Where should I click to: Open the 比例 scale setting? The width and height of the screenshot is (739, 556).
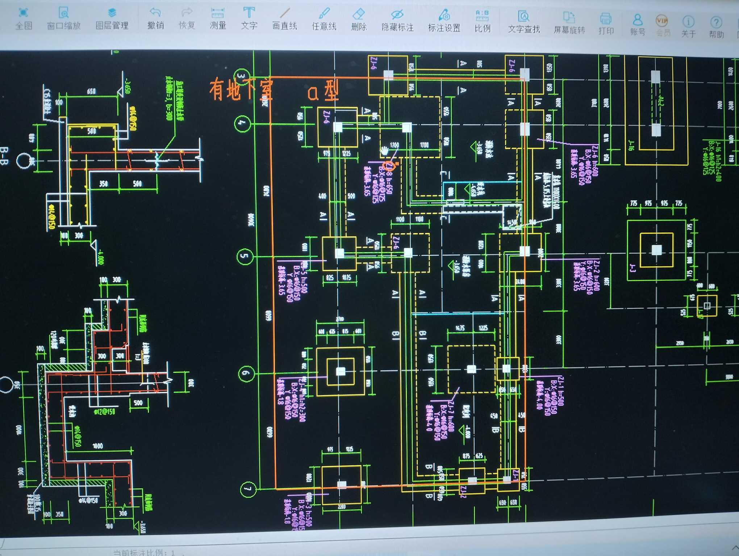[x=483, y=21]
